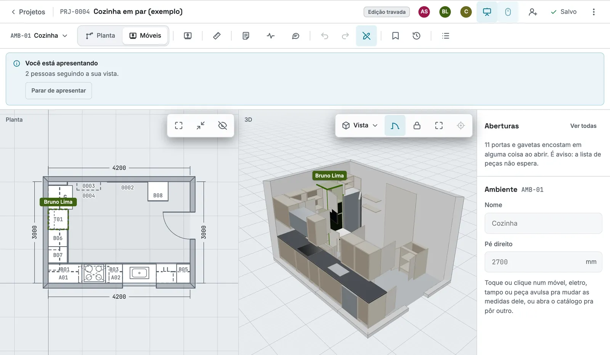Open the parts list icon
Viewport: 610px width, 355px height.
pos(445,36)
